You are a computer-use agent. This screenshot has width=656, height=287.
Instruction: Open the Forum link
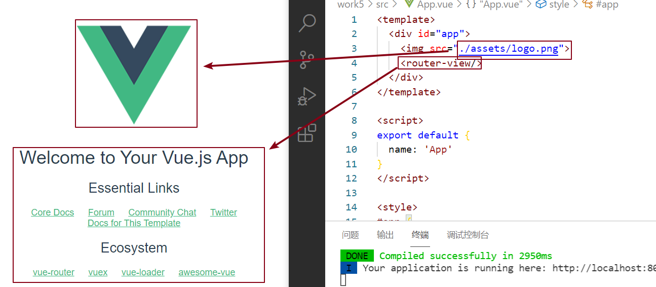click(x=101, y=212)
